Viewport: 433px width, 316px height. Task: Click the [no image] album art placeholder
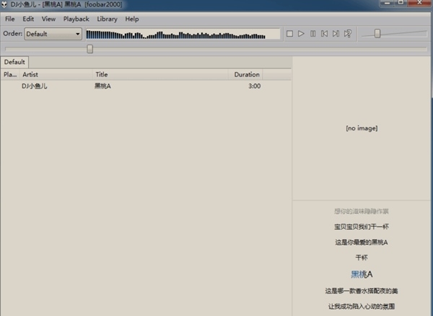(362, 128)
